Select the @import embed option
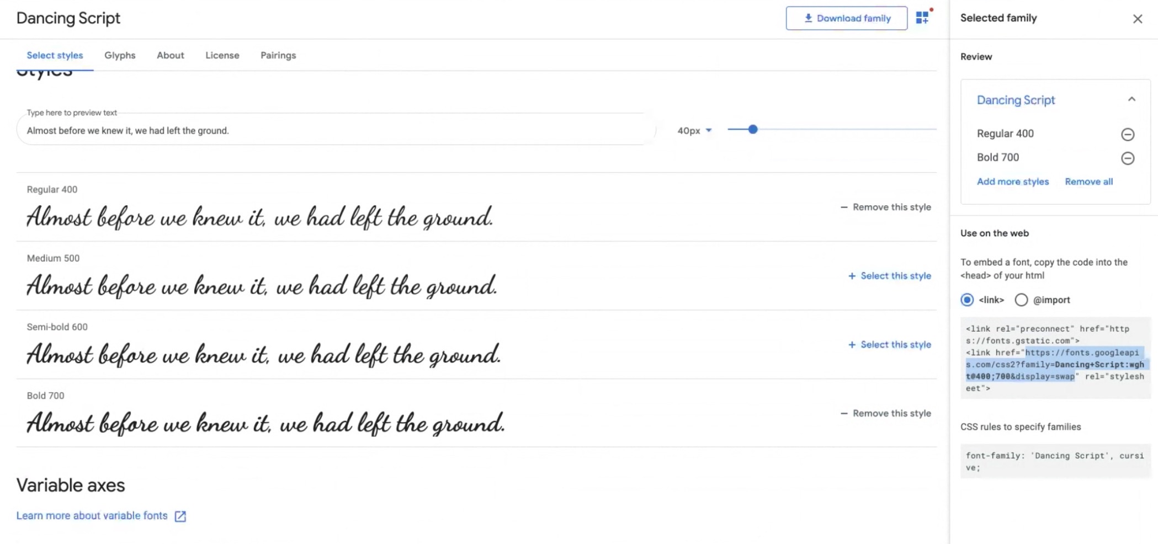 (1021, 300)
